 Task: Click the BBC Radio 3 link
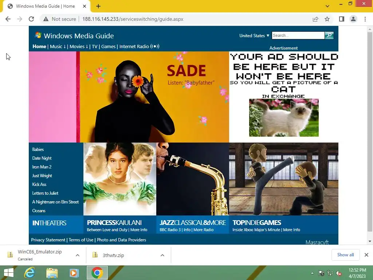click(170, 230)
